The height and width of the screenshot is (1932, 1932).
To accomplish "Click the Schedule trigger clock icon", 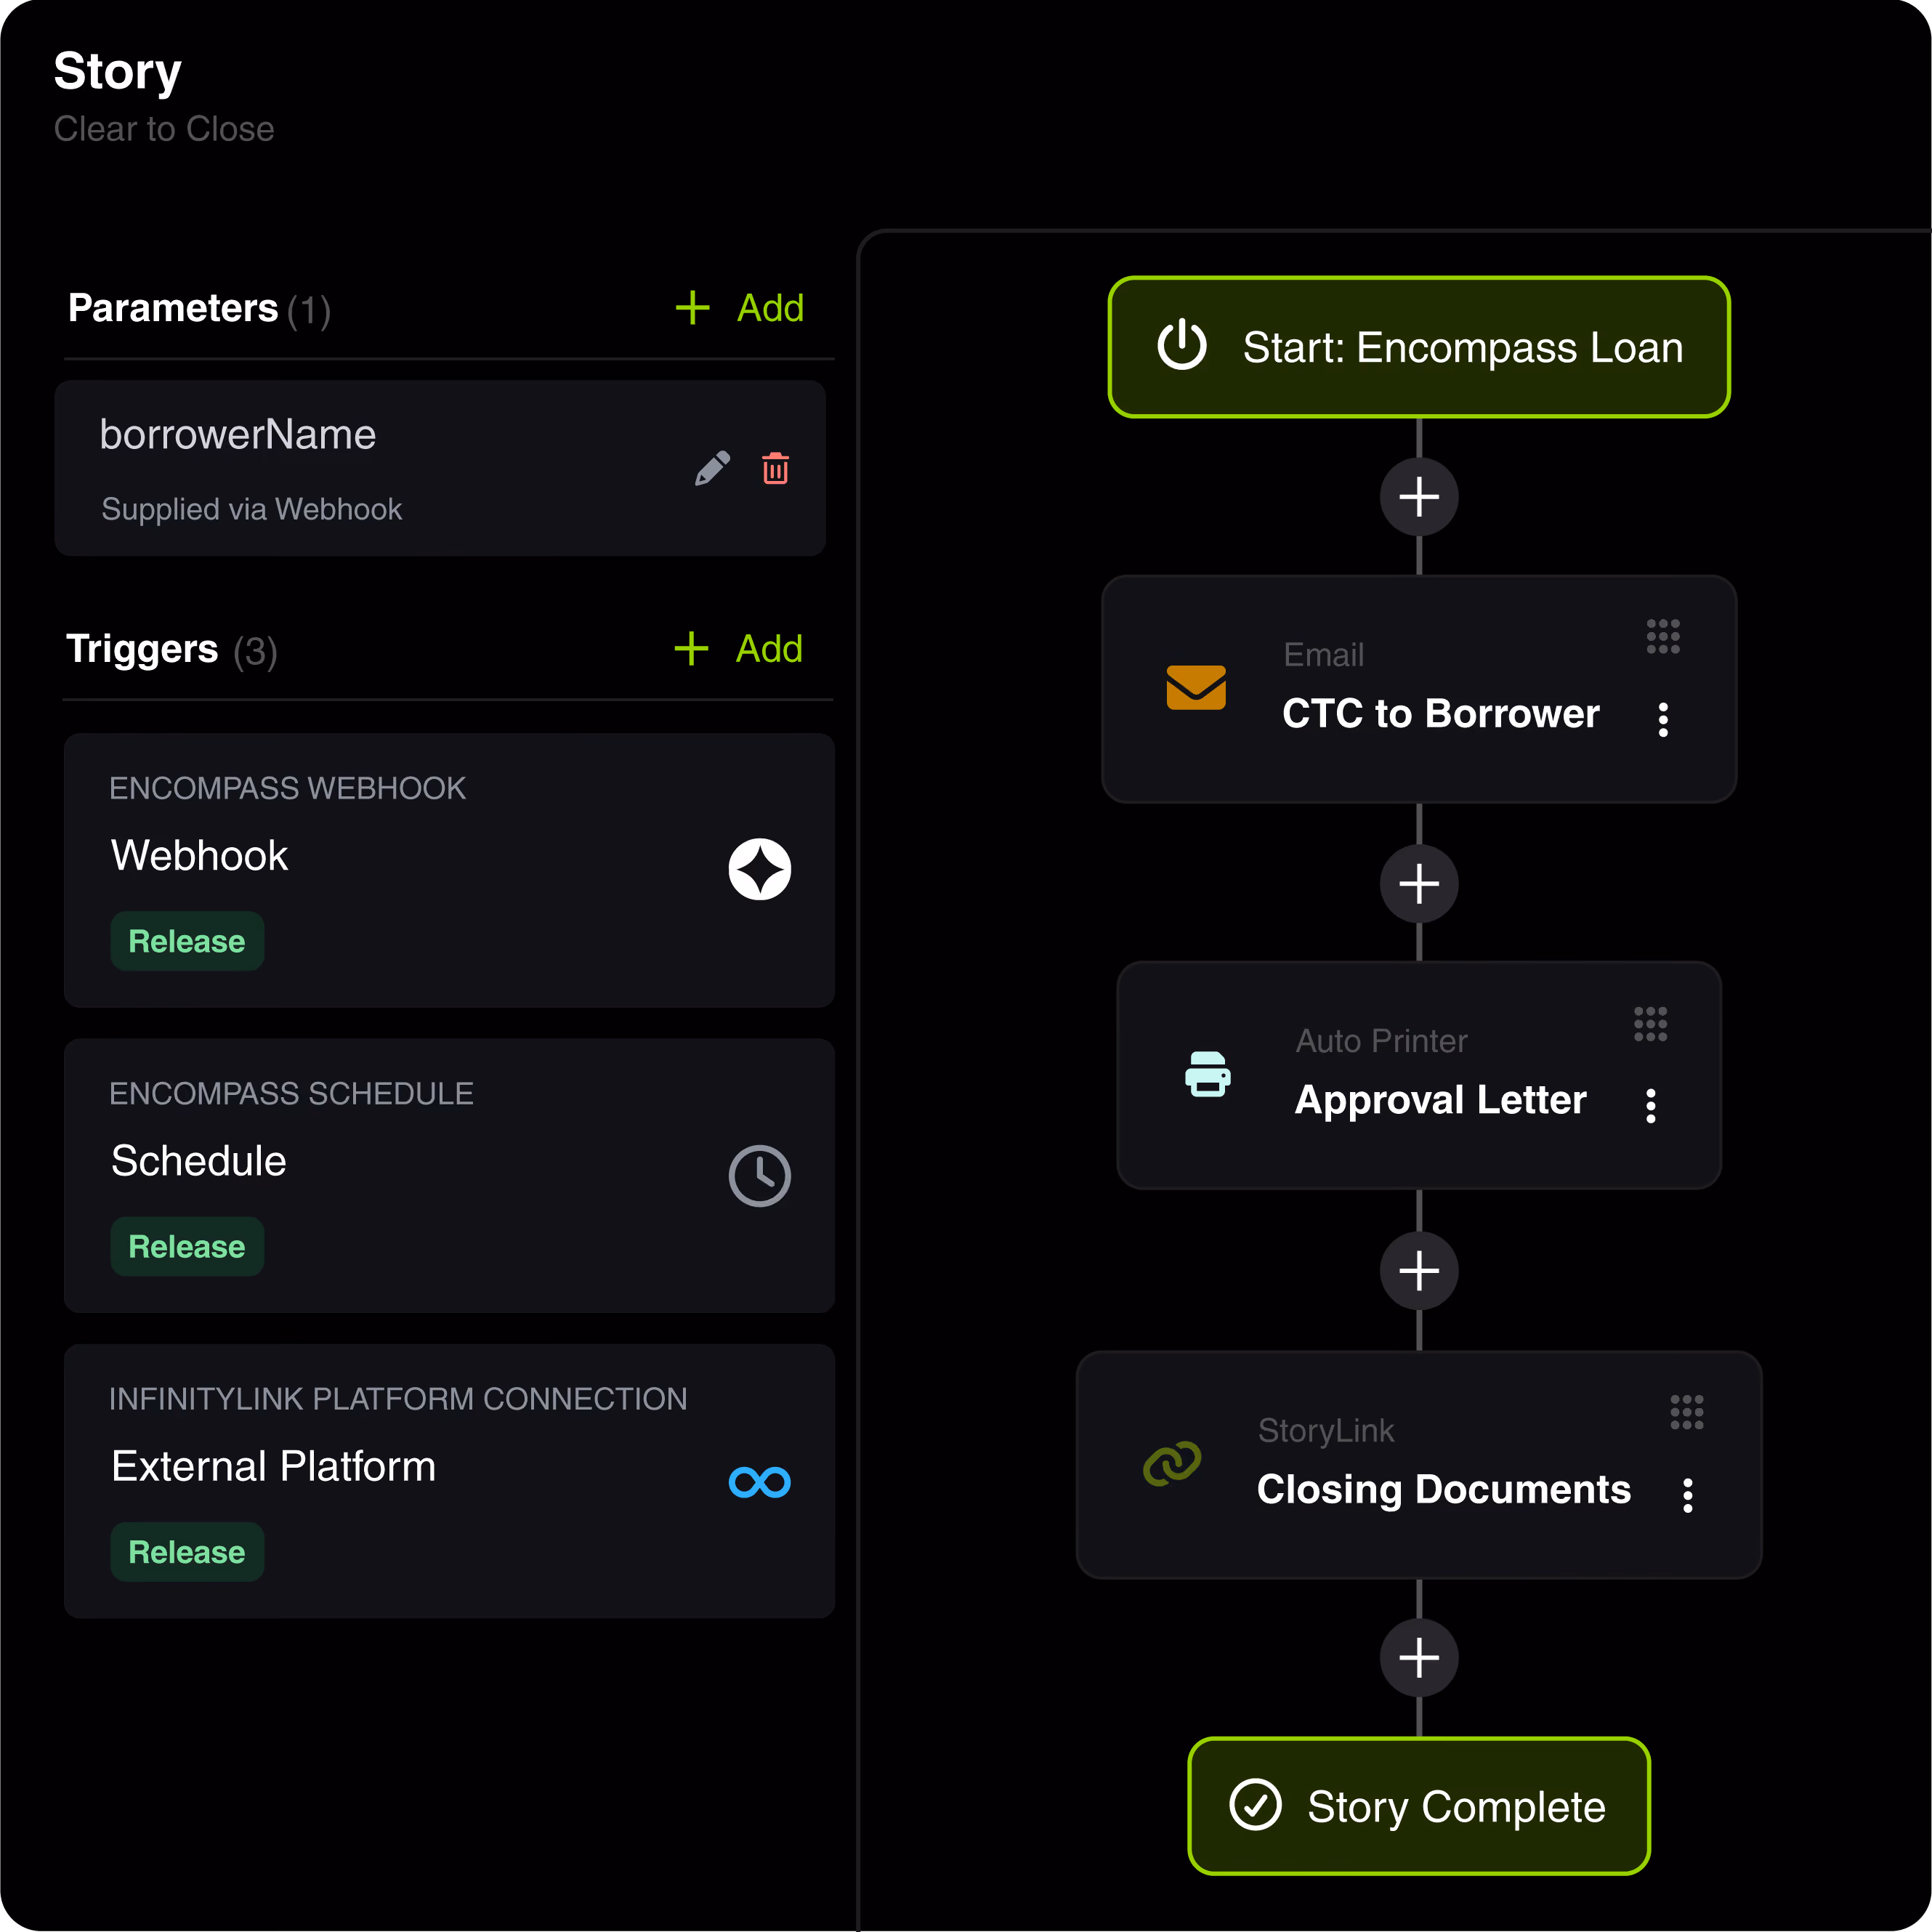I will [760, 1176].
